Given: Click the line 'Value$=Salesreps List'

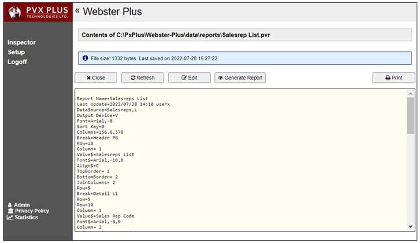Looking at the screenshot, I should pyautogui.click(x=106, y=154).
